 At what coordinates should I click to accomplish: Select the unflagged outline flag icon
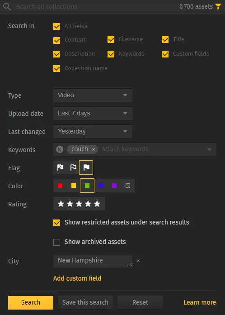tap(73, 167)
